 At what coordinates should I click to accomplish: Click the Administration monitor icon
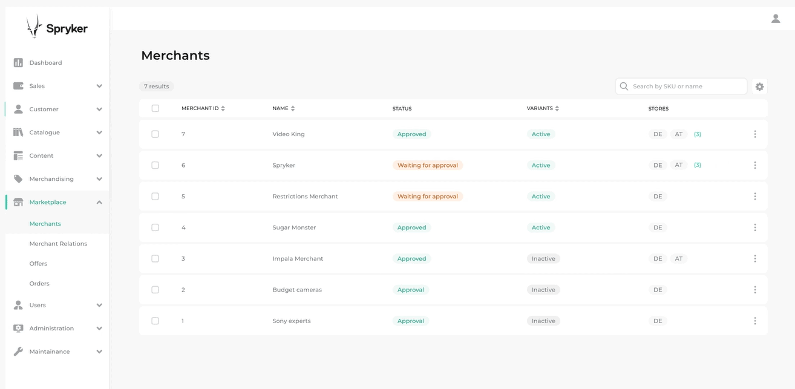(x=18, y=328)
